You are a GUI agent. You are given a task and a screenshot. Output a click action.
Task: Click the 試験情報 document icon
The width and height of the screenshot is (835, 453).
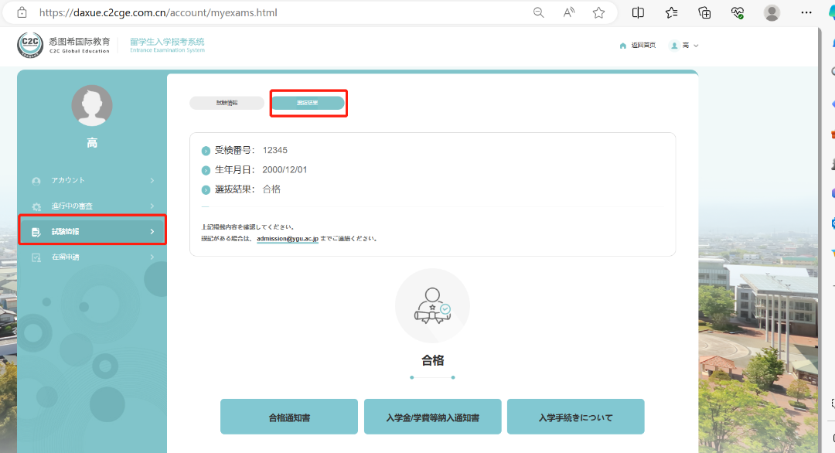(x=36, y=232)
